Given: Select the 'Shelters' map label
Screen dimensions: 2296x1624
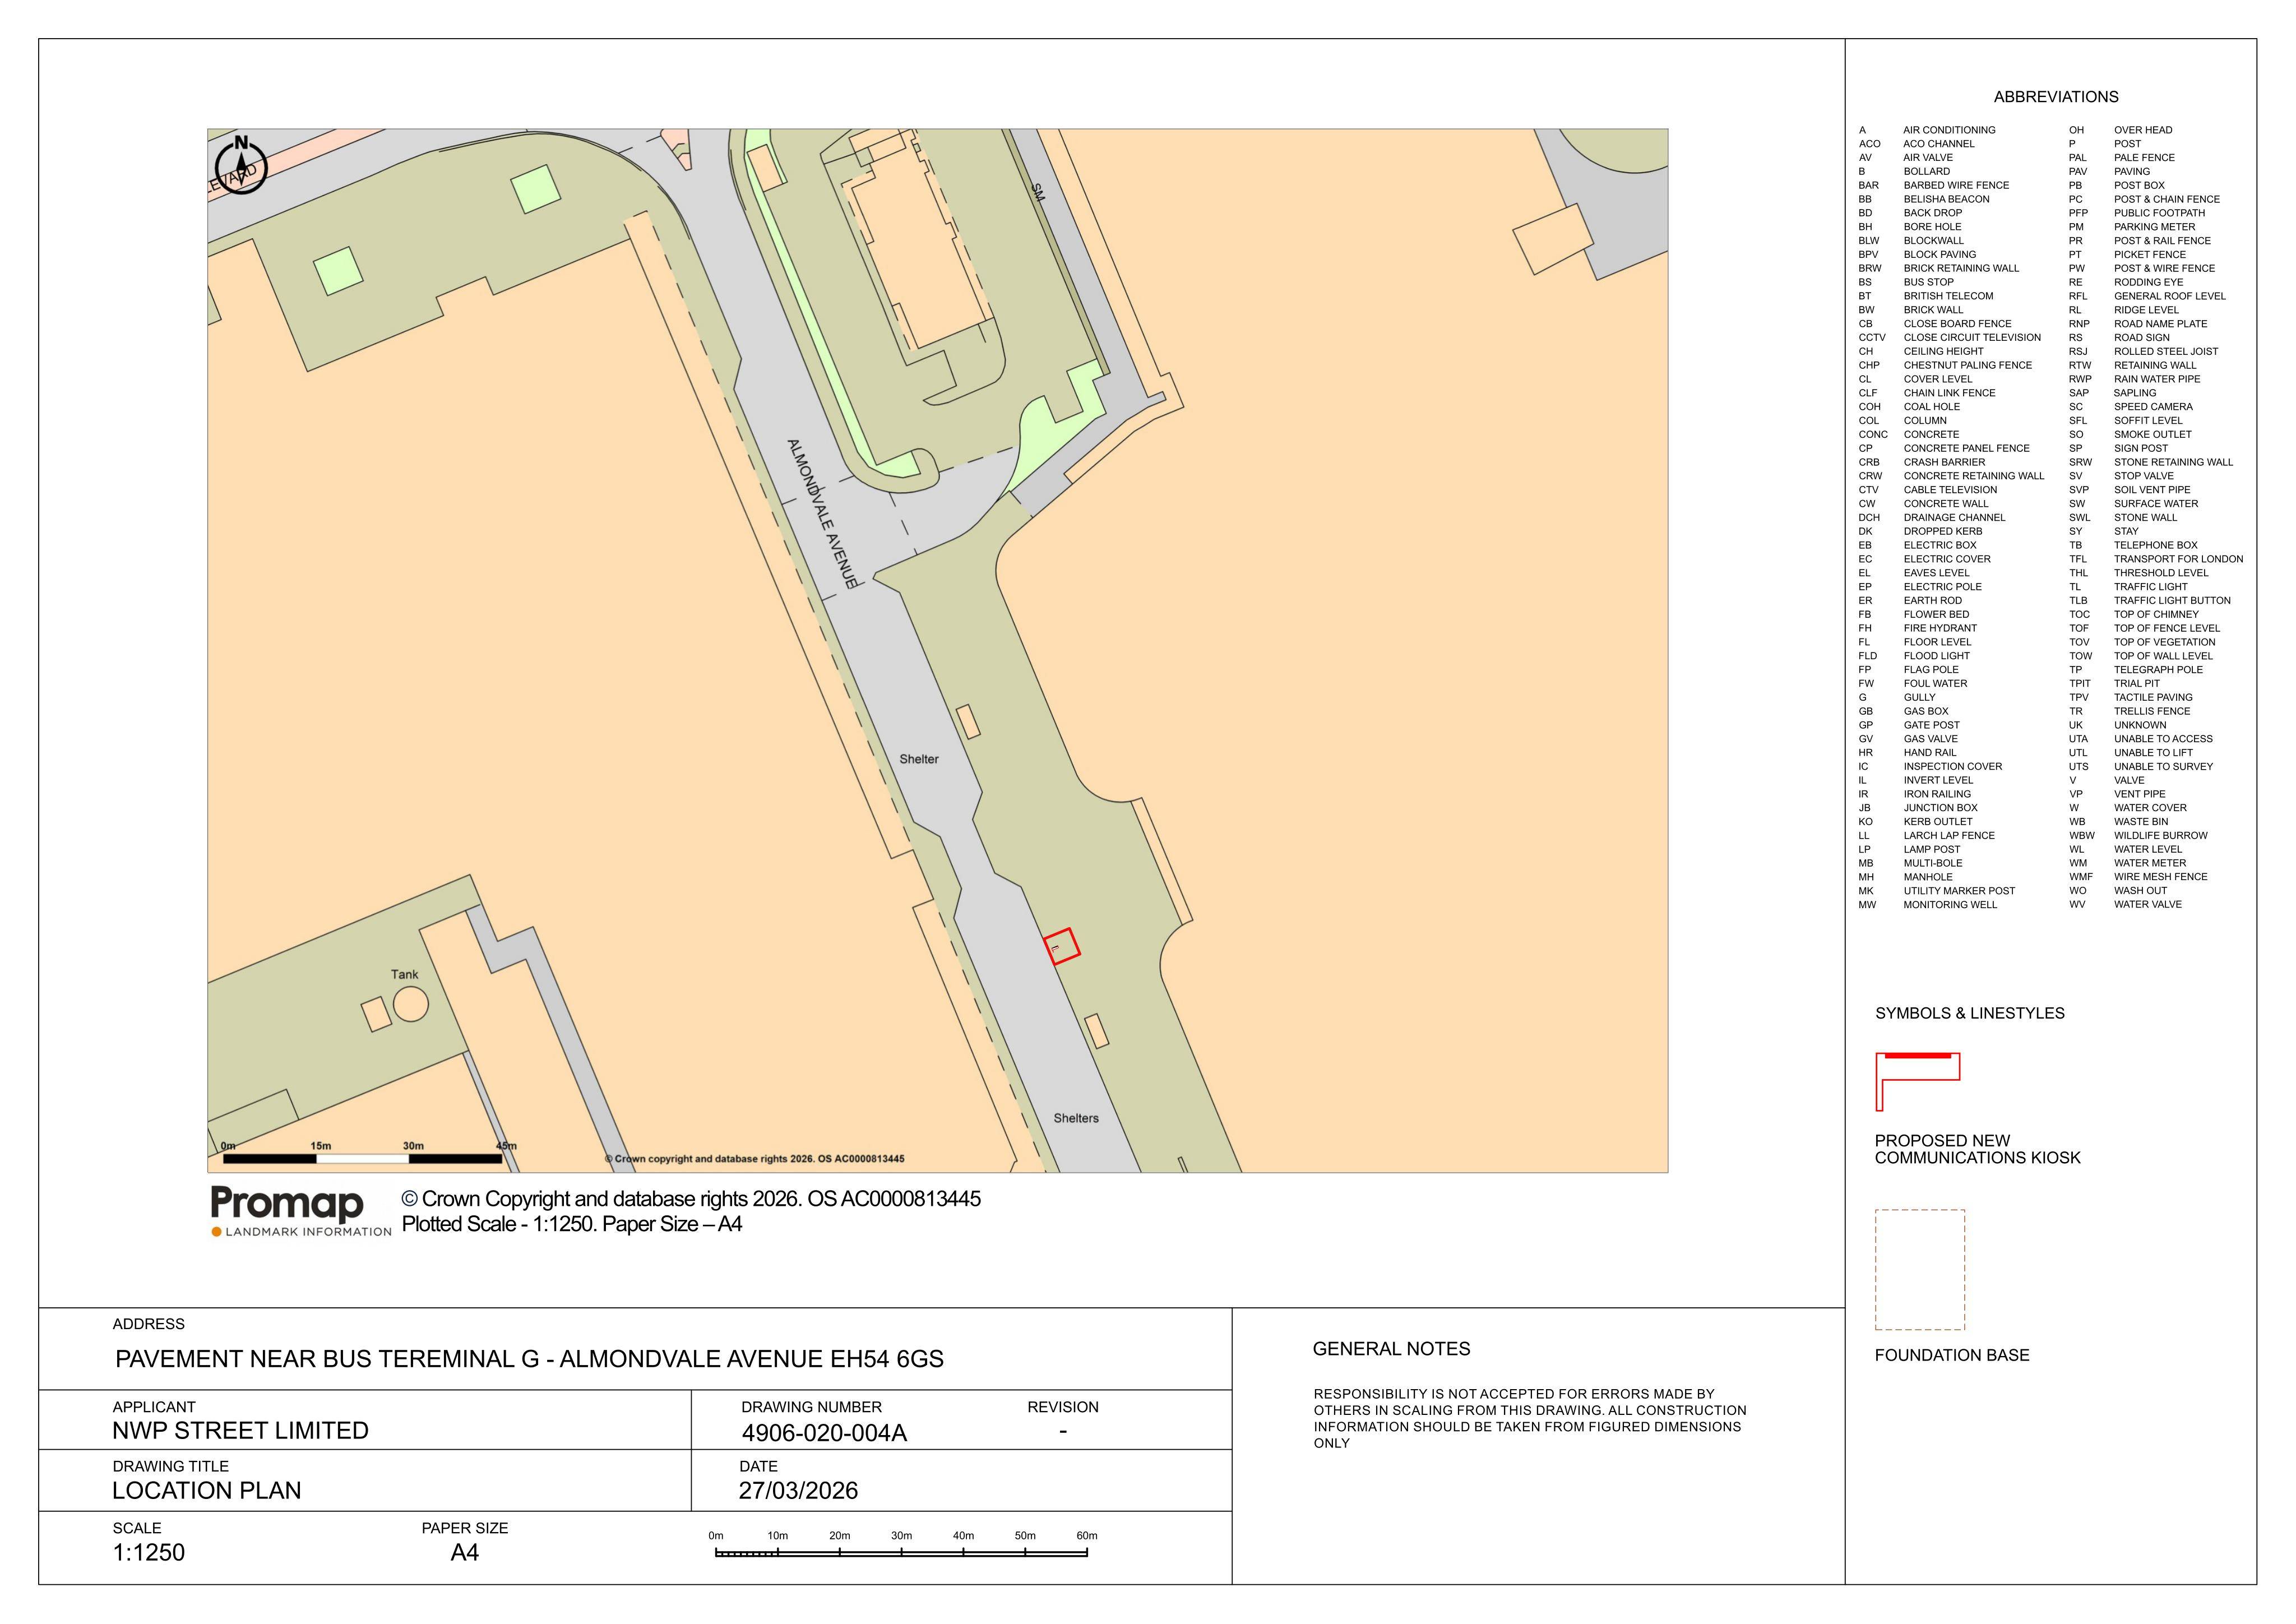Looking at the screenshot, I should (x=1076, y=1118).
